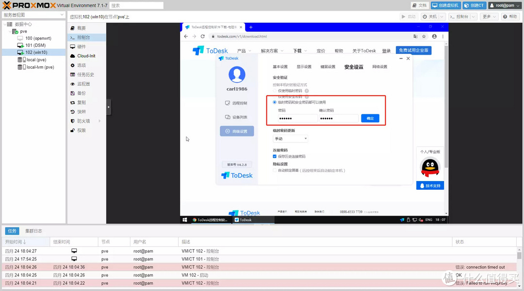Viewport: 524px width, 291px height.
Task: Click the 关机 shutdown button
Action: coord(429,16)
